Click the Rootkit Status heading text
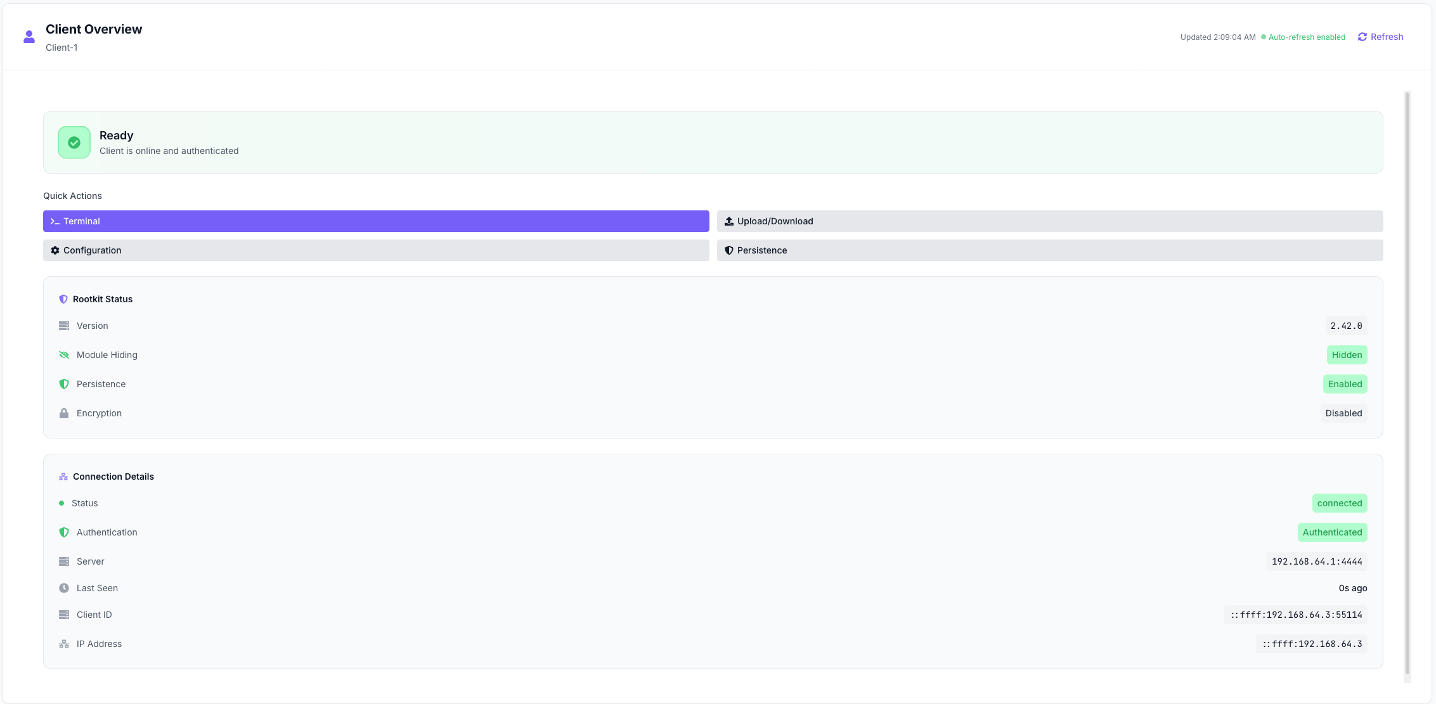 click(103, 299)
